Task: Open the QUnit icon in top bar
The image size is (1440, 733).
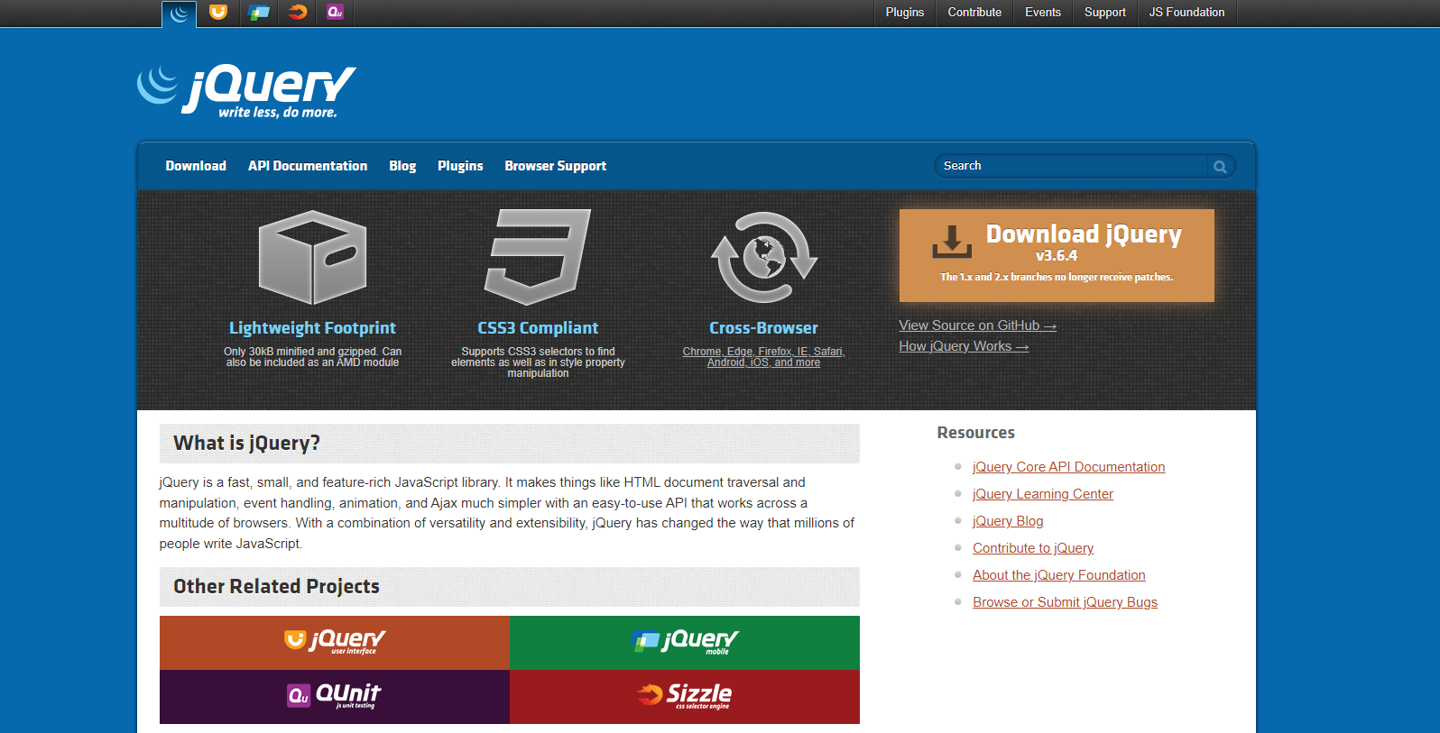Action: click(x=335, y=12)
